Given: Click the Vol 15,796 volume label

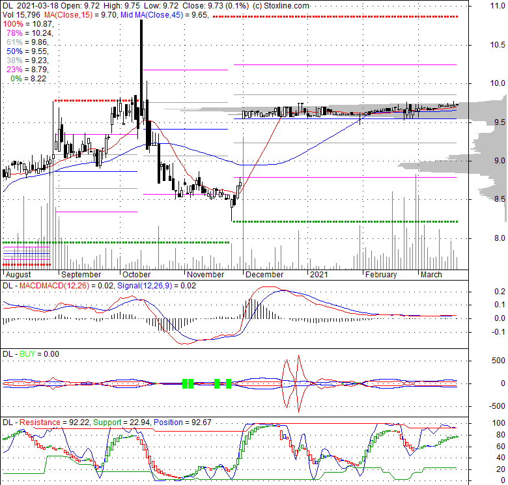Looking at the screenshot, I should pos(21,14).
